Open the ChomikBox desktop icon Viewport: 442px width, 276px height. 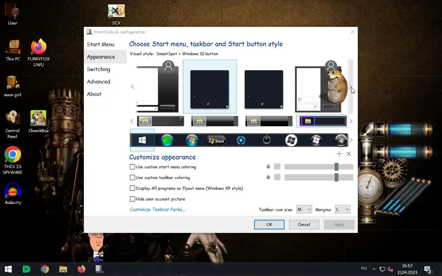click(38, 122)
